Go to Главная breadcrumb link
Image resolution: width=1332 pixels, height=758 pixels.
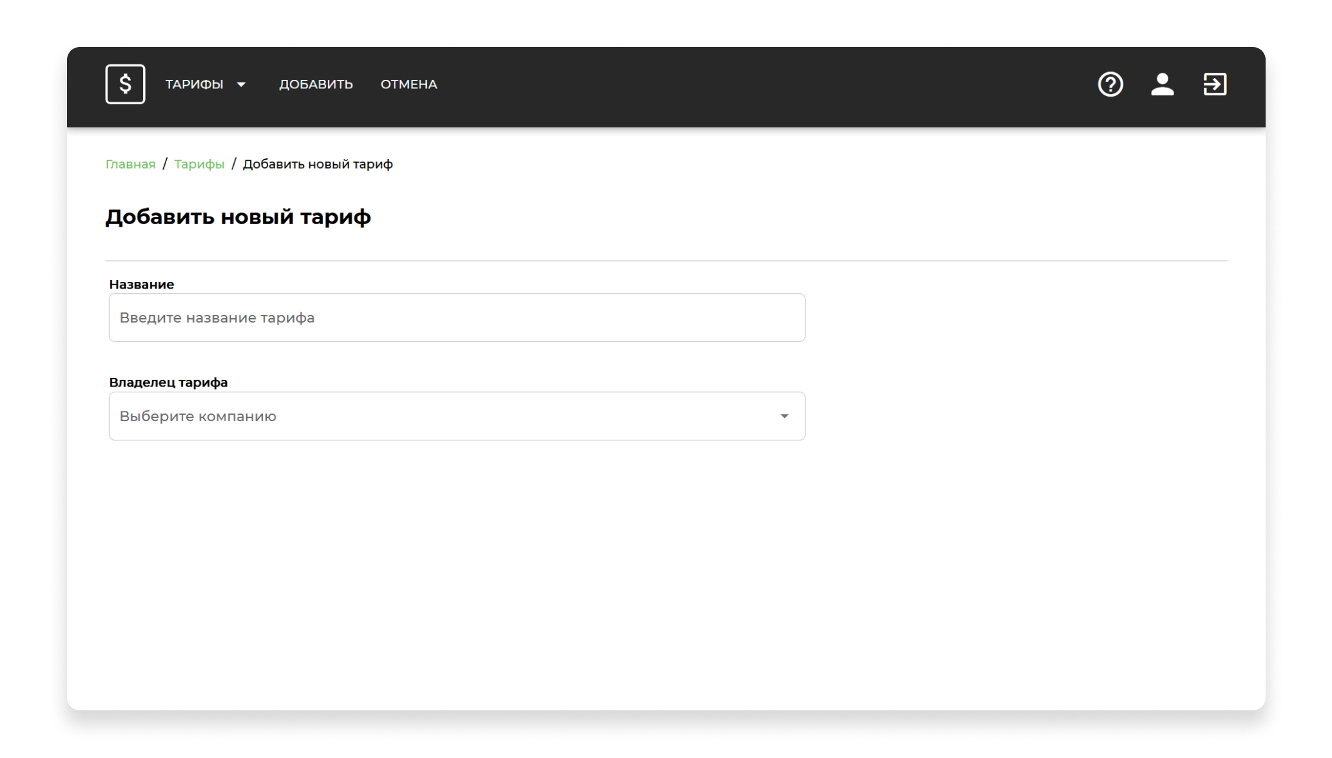tap(130, 164)
